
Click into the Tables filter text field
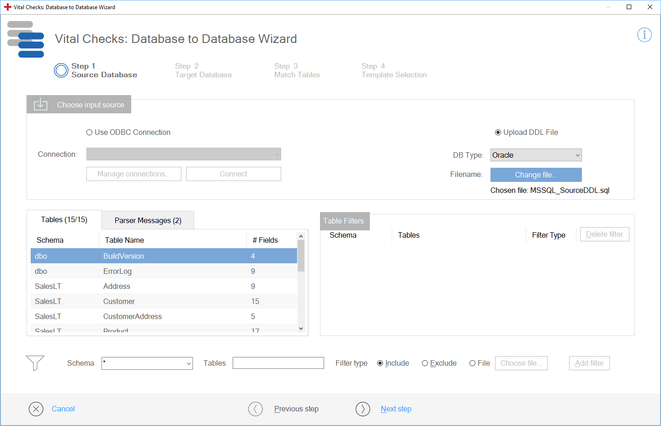click(278, 363)
